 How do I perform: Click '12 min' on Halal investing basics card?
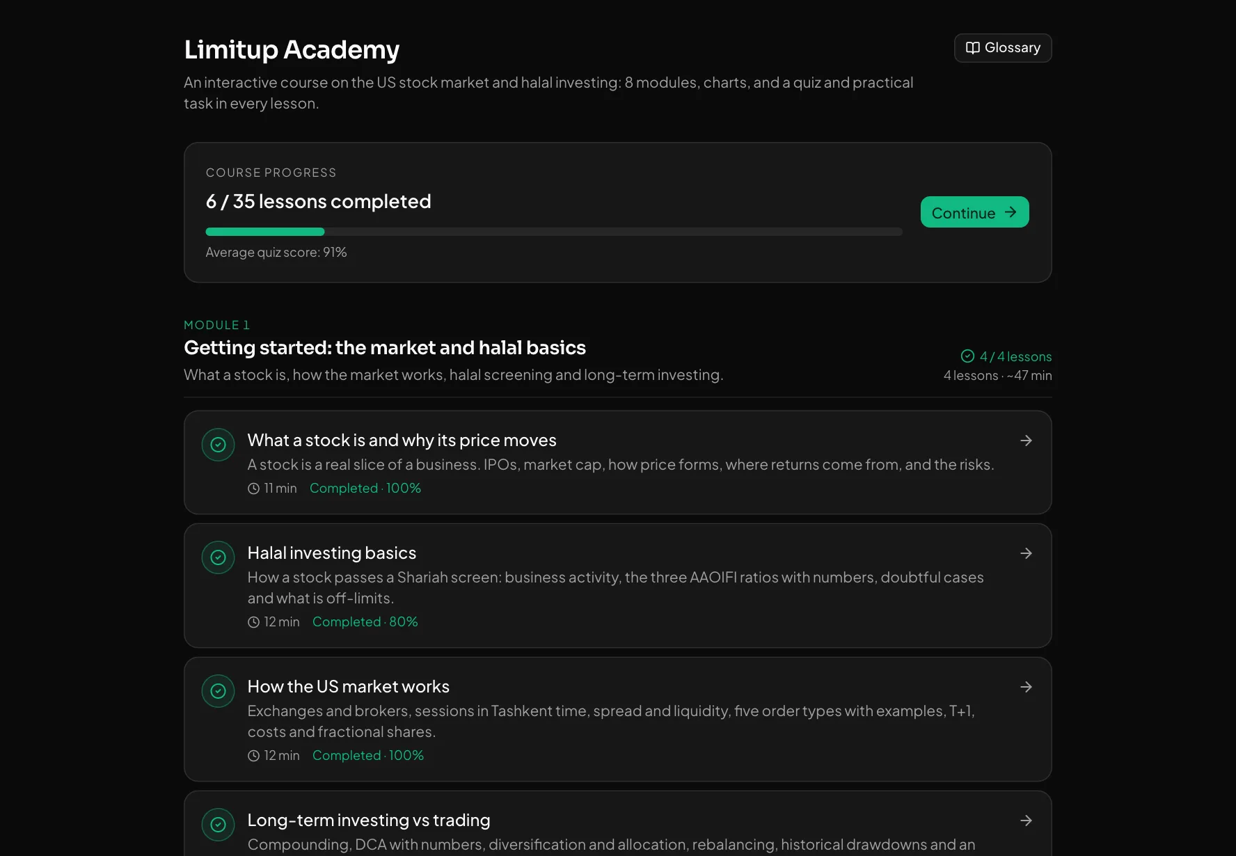(x=282, y=622)
